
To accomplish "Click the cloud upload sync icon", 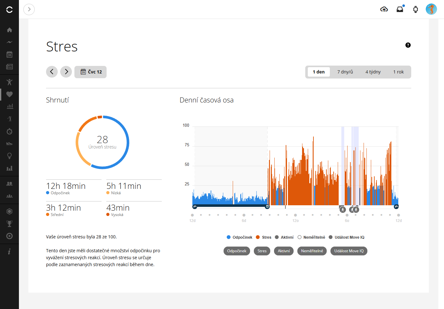I will click(384, 9).
